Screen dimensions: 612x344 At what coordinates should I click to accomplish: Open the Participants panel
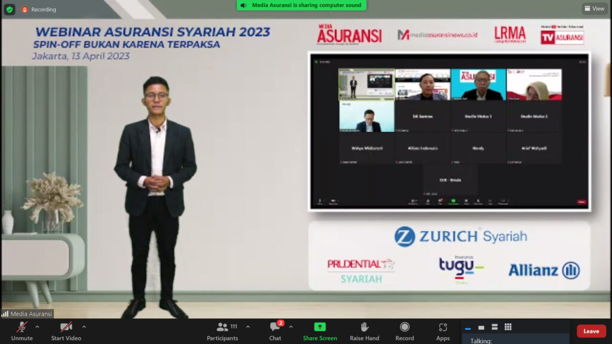(x=222, y=331)
